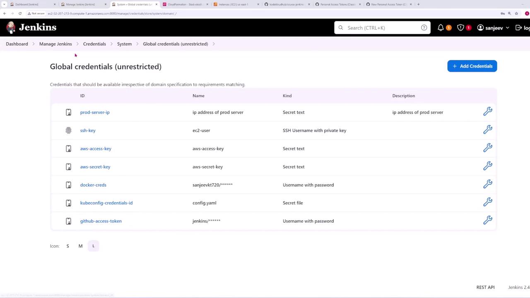Open the browser tab search dropdown arrow
Viewport: 530px width, 298px height.
(x=4, y=4)
